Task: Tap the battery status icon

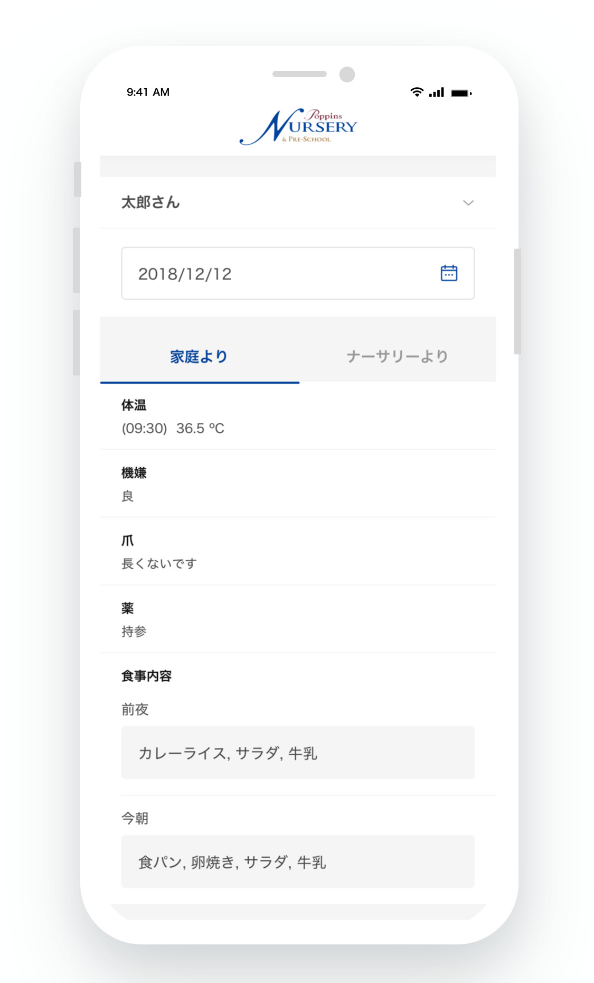Action: (x=461, y=93)
